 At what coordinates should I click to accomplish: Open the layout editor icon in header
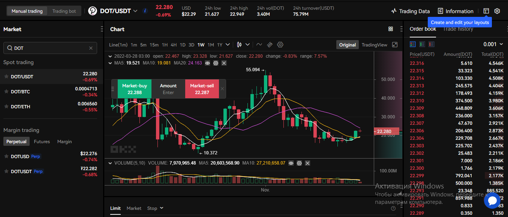pos(486,11)
